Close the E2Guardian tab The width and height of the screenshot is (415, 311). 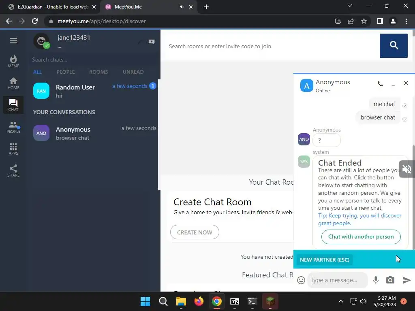[94, 7]
